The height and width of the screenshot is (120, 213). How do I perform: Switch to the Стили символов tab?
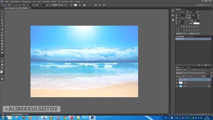[190, 37]
